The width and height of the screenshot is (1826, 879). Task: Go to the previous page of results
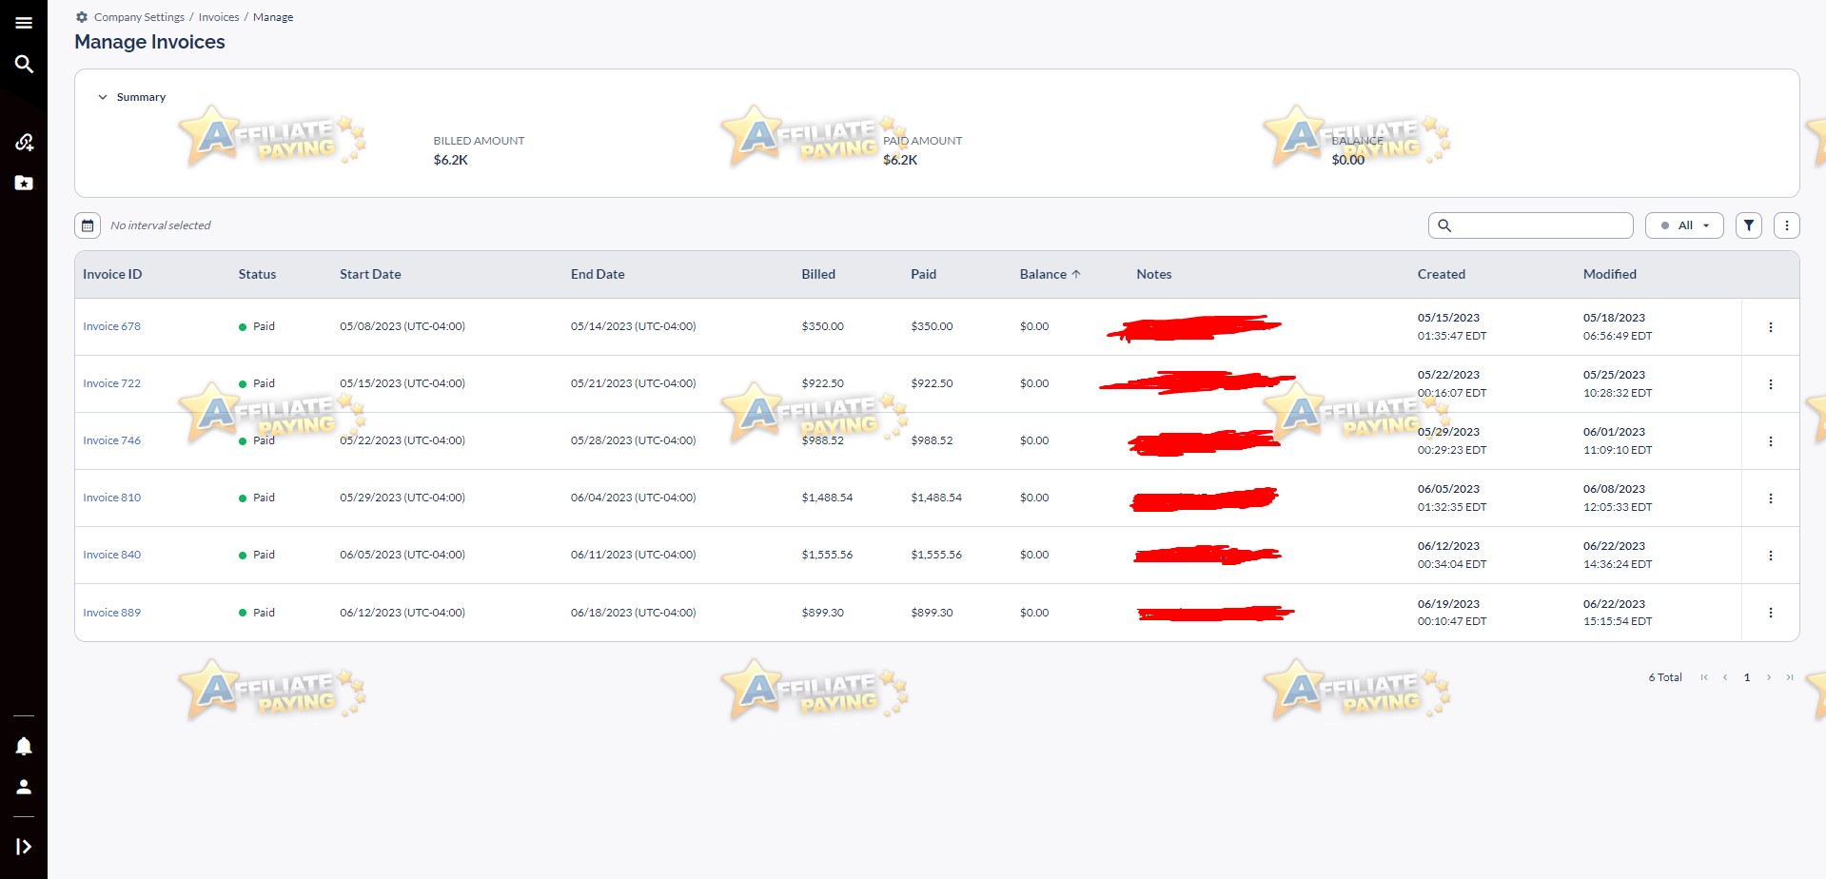[1725, 677]
